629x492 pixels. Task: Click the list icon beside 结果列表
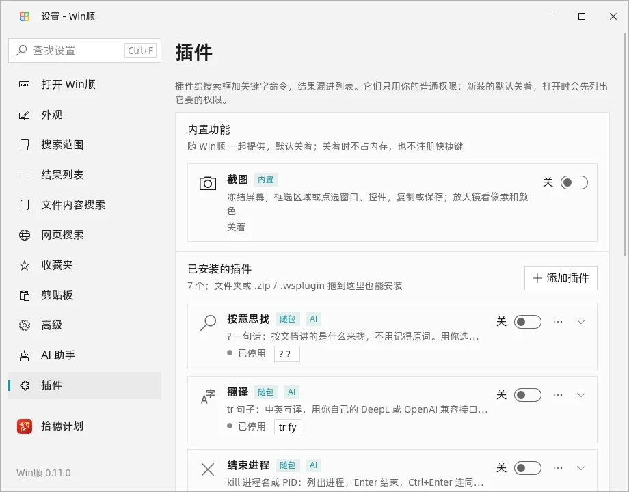click(25, 175)
